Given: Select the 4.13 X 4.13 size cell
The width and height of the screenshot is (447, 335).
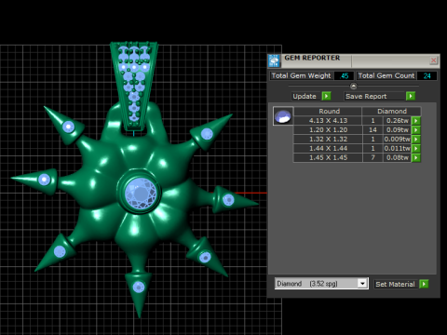Looking at the screenshot, I should pyautogui.click(x=328, y=121).
